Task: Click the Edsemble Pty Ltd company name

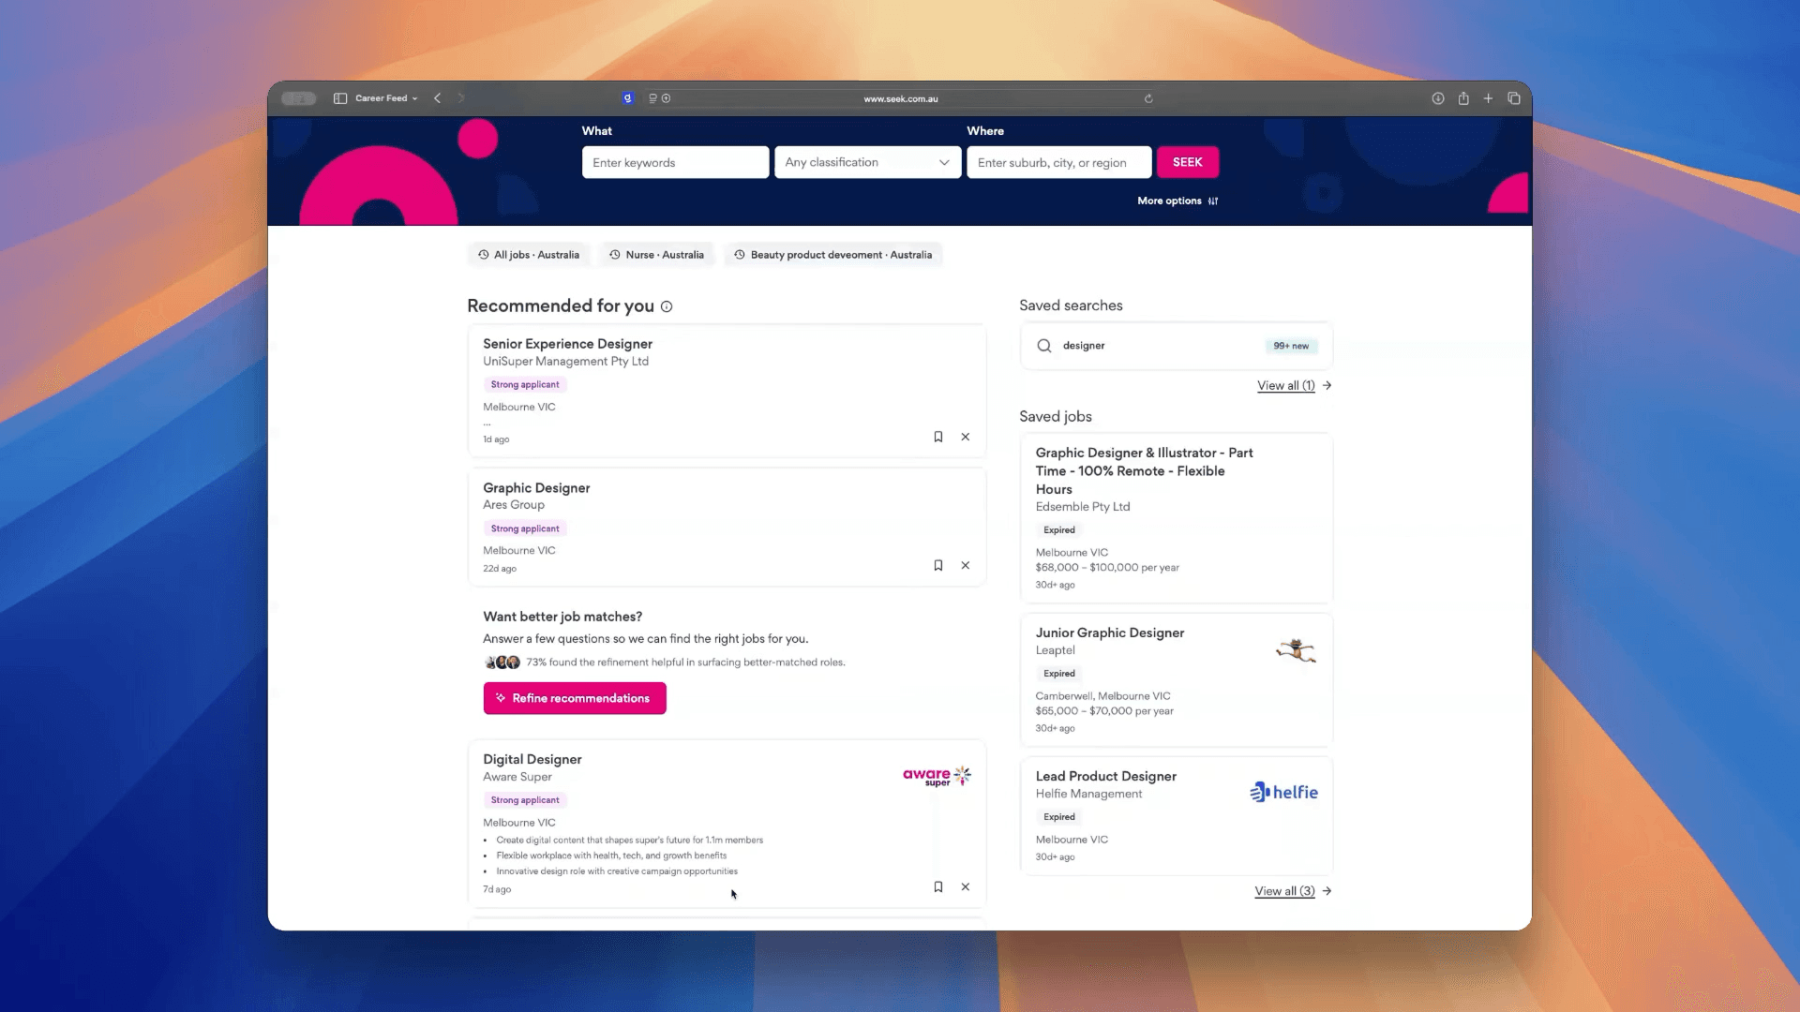Action: 1082,506
